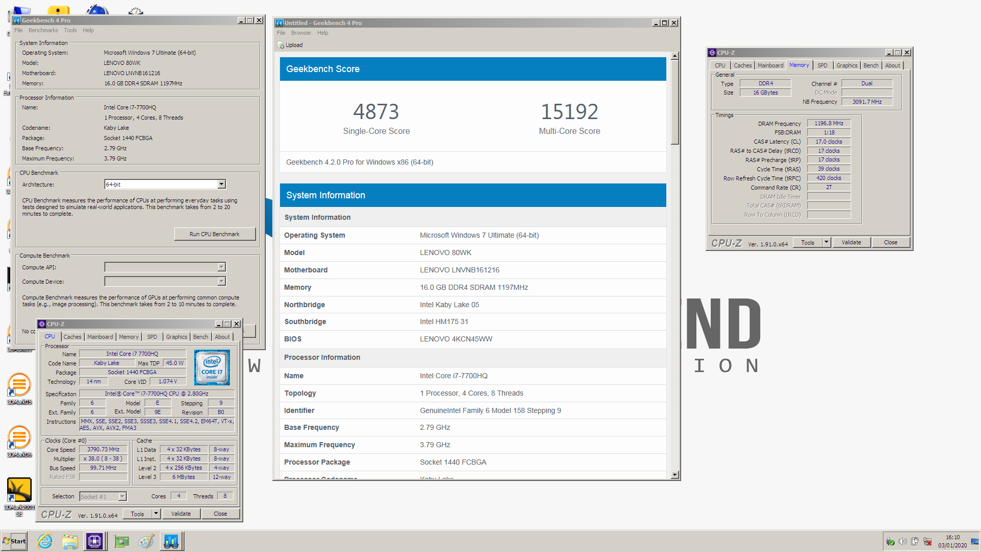Click the Upload icon in Geekbench results window

[281, 45]
